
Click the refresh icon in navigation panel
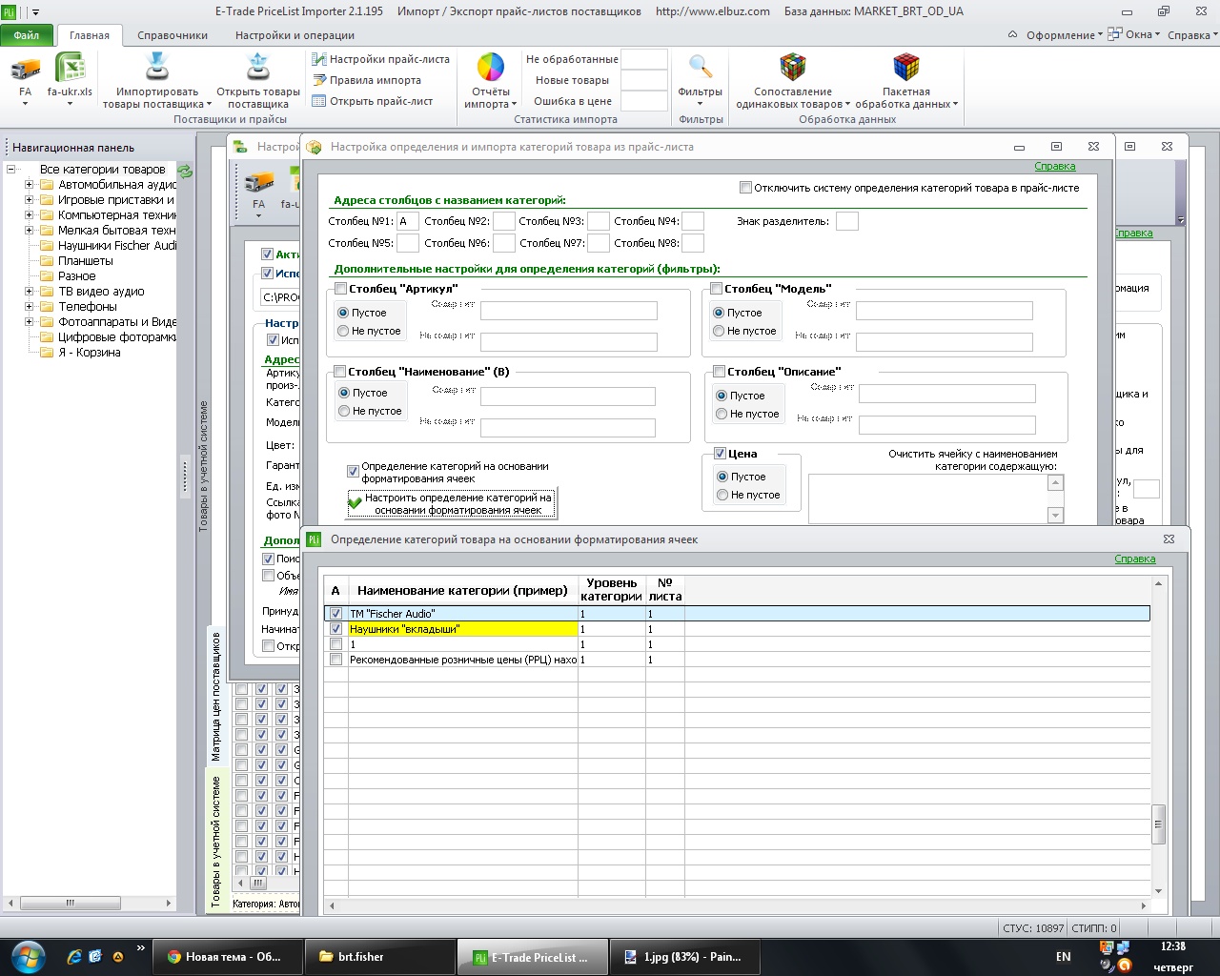(x=186, y=172)
